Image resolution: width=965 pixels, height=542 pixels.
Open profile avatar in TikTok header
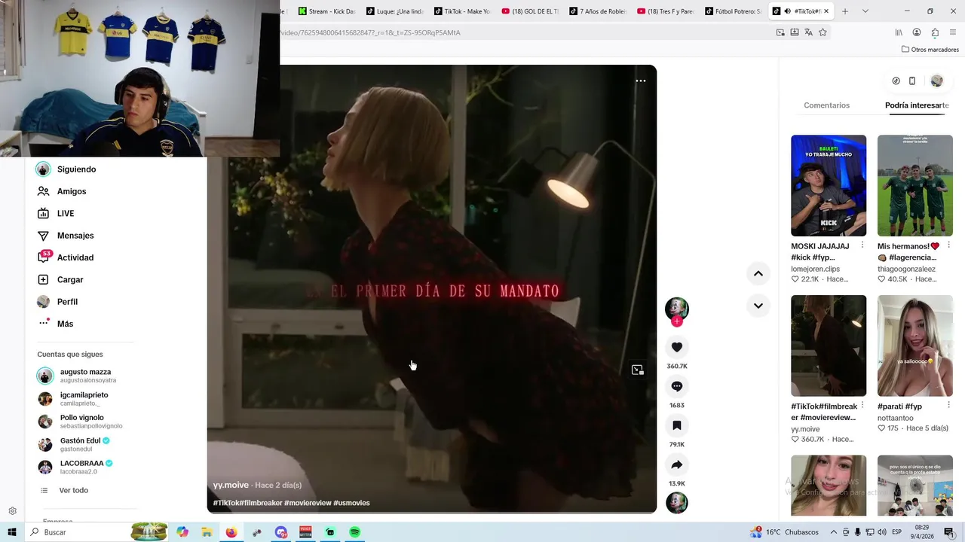tap(937, 81)
